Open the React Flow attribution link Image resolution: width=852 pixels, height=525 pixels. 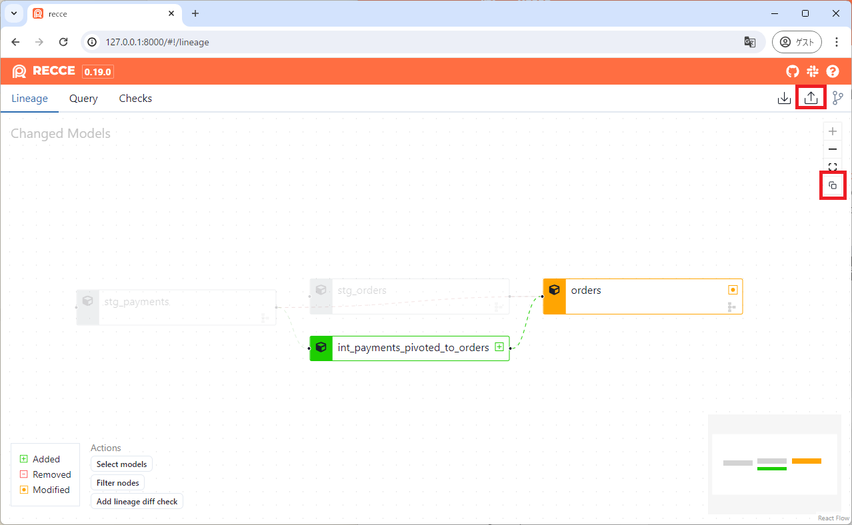click(834, 518)
